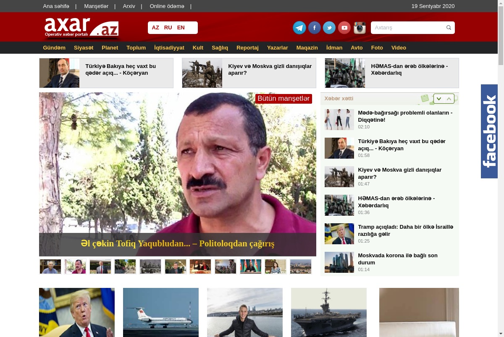
Task: Open the Planet section
Action: click(110, 48)
